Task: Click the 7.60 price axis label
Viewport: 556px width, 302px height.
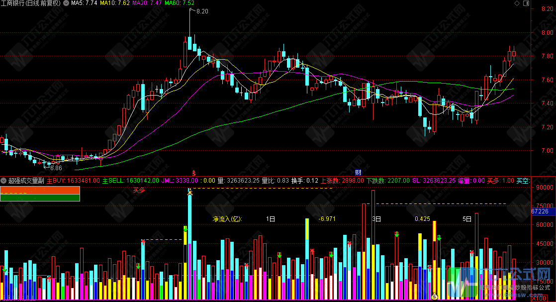Action: (548, 80)
